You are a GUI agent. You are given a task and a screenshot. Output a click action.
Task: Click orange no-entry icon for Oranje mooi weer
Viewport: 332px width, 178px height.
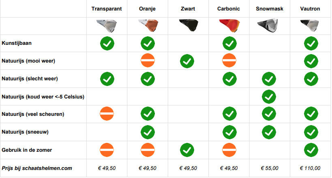tap(147, 61)
